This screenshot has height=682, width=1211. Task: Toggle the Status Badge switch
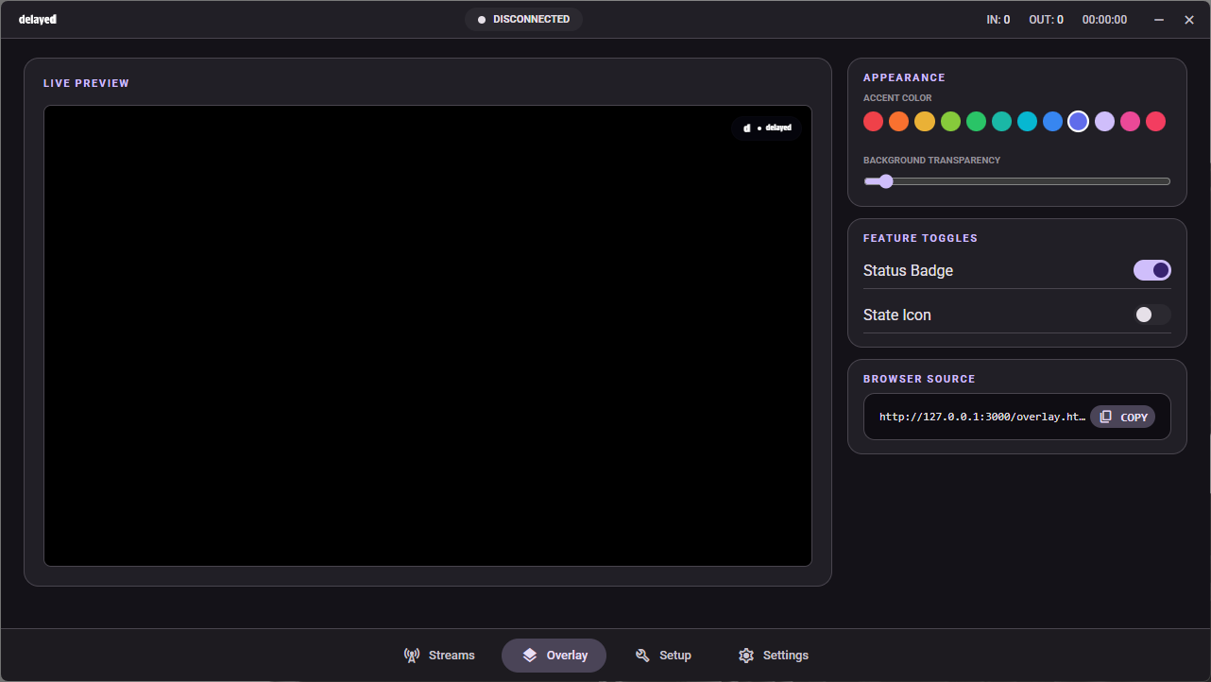pyautogui.click(x=1152, y=270)
